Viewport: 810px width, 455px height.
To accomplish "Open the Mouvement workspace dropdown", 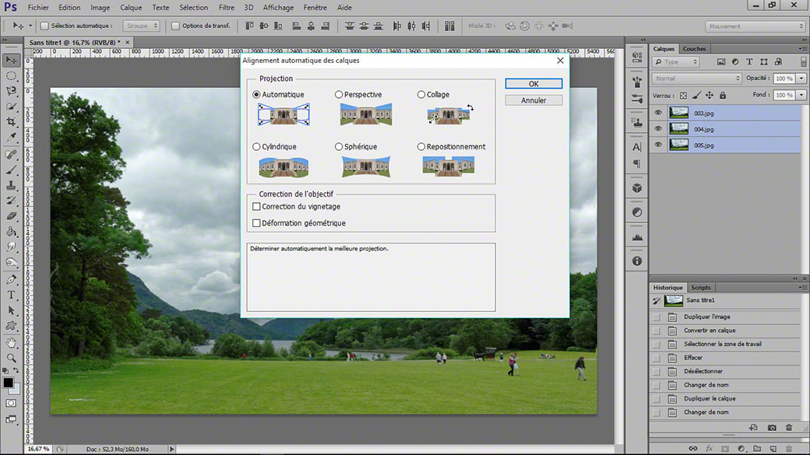I will point(755,26).
